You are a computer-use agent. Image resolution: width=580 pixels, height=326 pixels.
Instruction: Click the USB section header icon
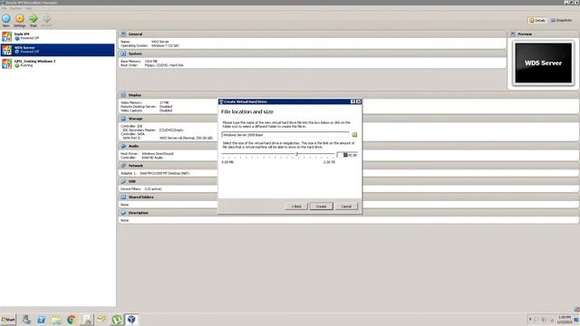(x=123, y=181)
